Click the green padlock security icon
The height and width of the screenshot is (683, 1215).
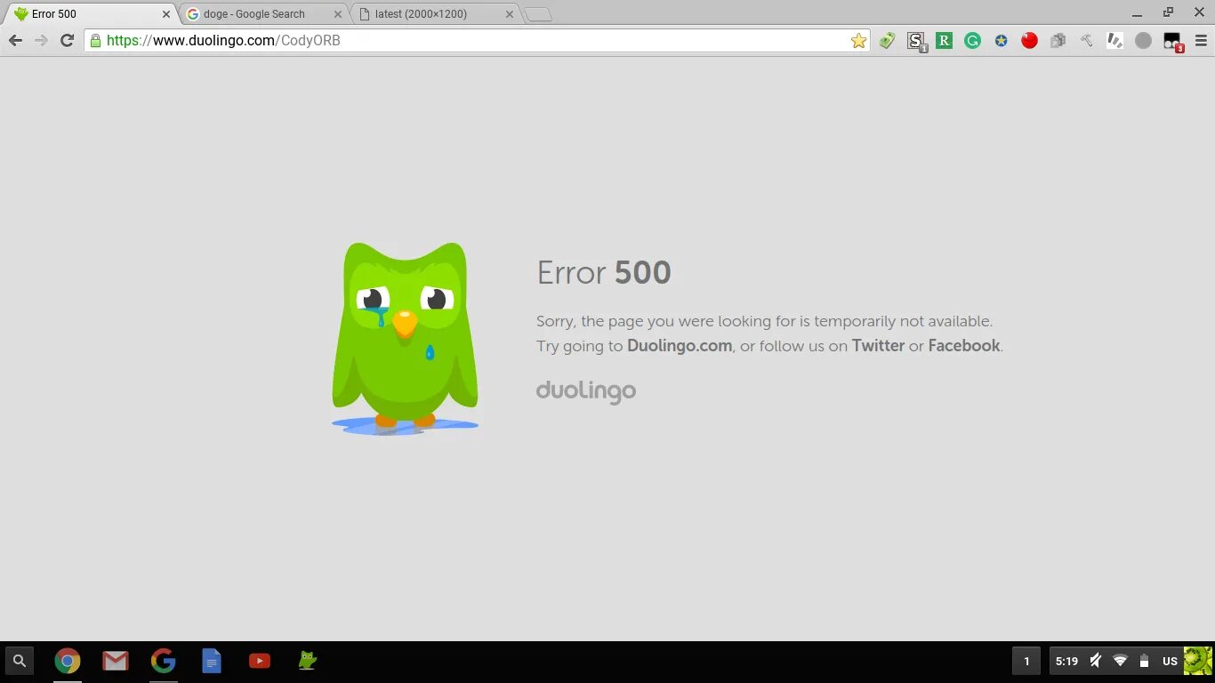[96, 41]
